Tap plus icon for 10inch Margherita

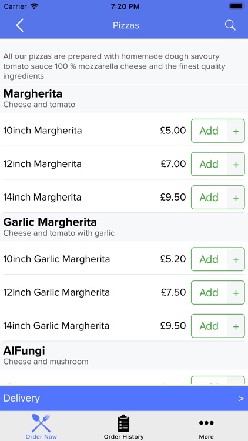236,131
